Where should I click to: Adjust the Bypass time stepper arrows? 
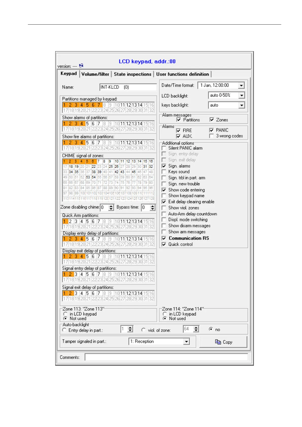point(152,207)
